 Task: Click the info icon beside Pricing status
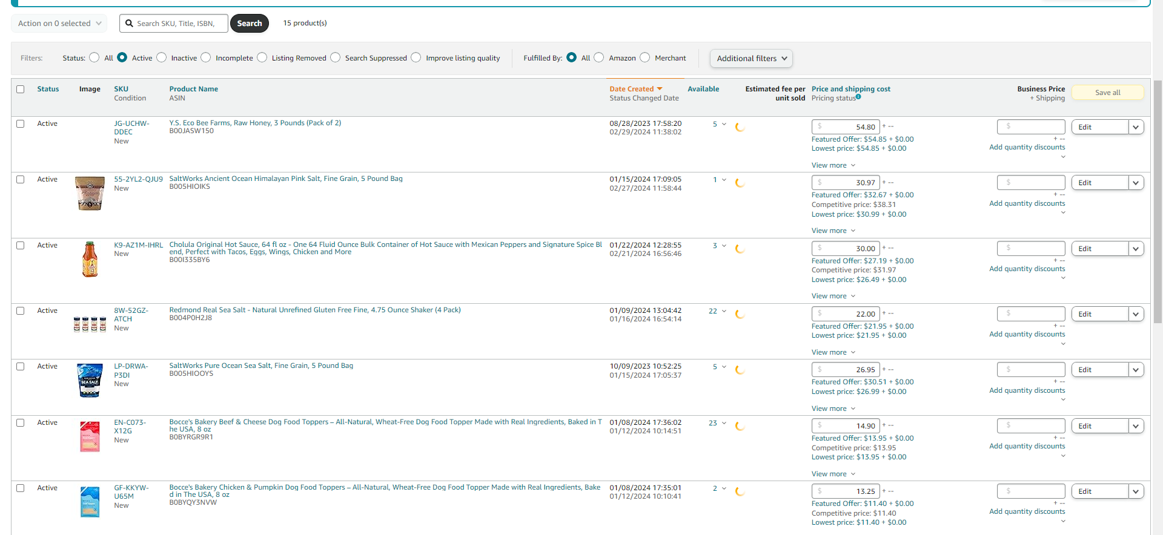(858, 97)
